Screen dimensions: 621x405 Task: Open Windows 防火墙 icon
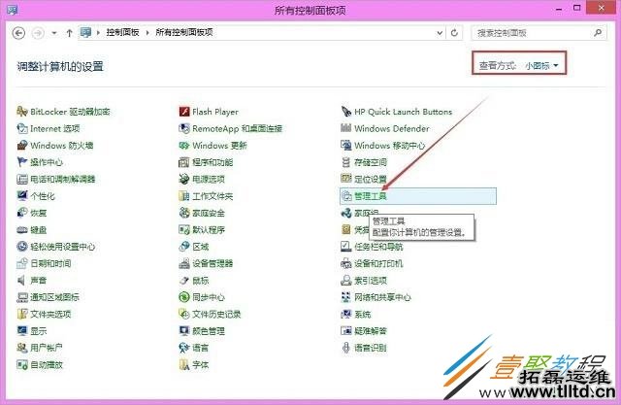coord(21,145)
